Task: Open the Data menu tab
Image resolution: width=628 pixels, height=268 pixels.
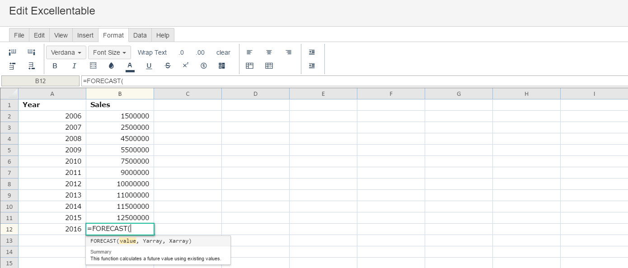Action: tap(140, 35)
